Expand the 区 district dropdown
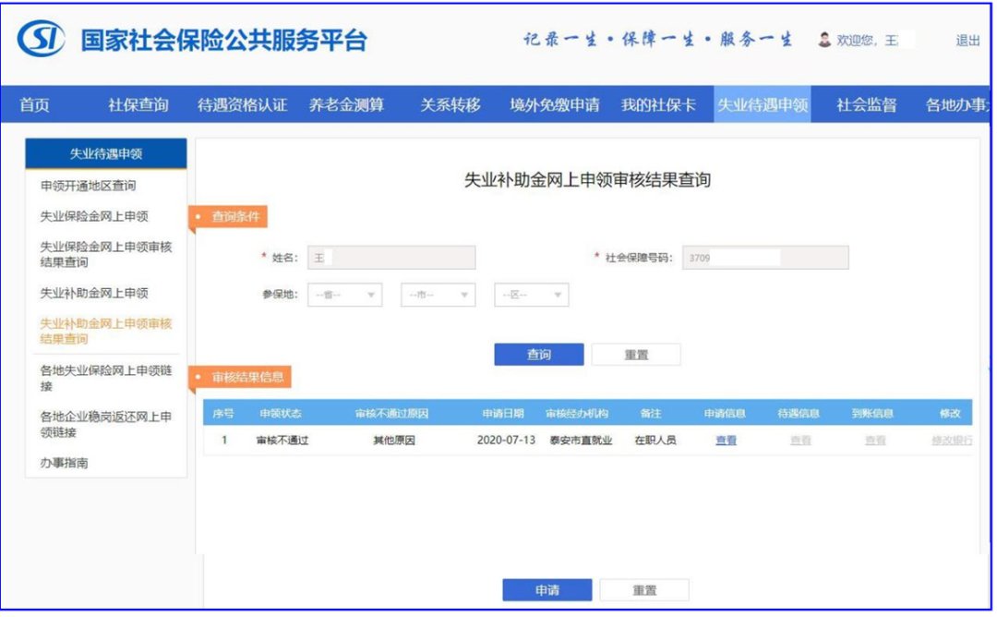The height and width of the screenshot is (617, 997). point(531,295)
